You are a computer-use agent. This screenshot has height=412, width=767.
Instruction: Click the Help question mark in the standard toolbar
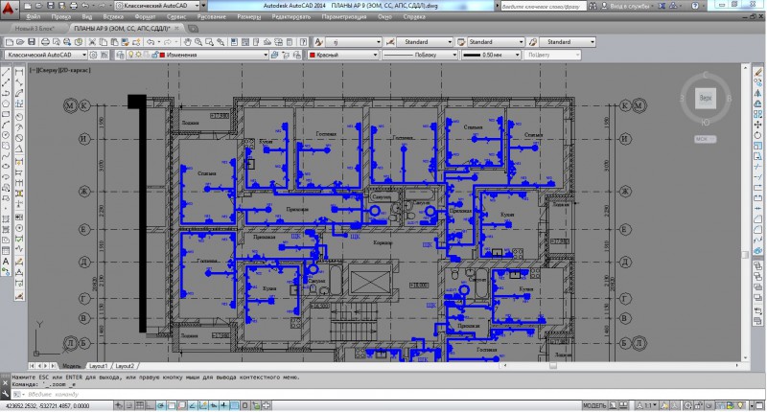click(303, 42)
